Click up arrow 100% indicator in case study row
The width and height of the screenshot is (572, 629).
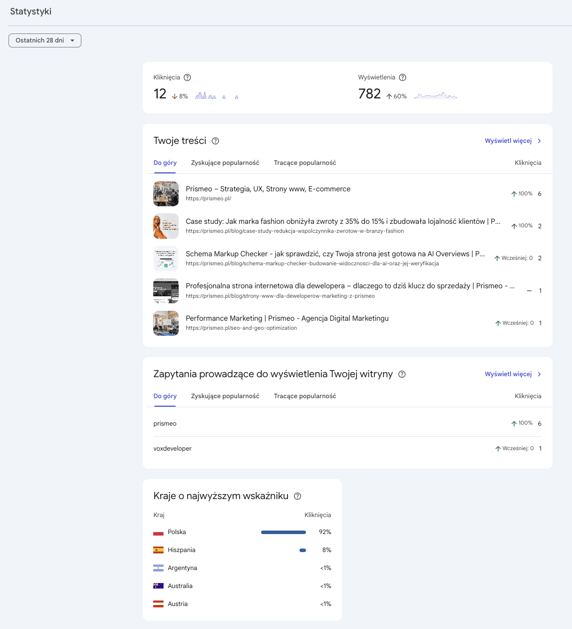tap(522, 226)
